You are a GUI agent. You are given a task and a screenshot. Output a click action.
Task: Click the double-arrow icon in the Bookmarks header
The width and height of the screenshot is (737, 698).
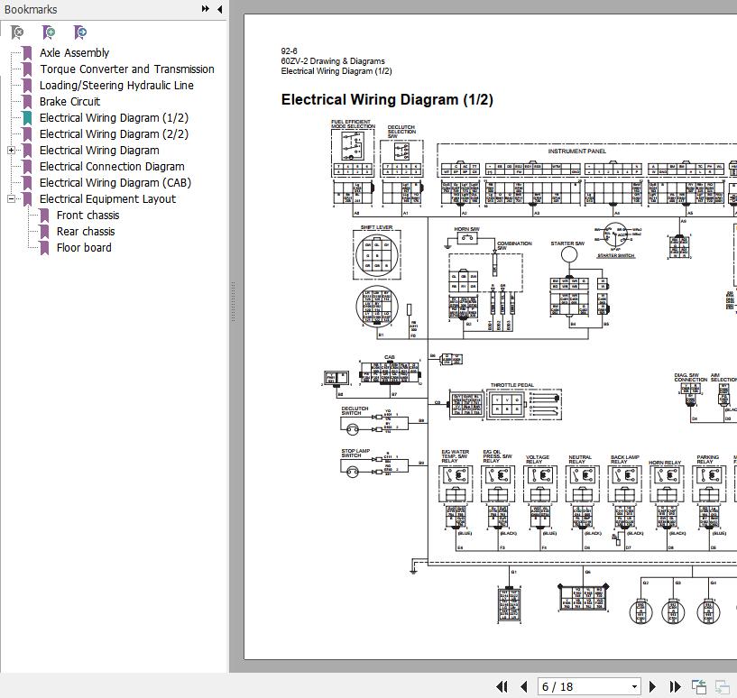coord(206,9)
